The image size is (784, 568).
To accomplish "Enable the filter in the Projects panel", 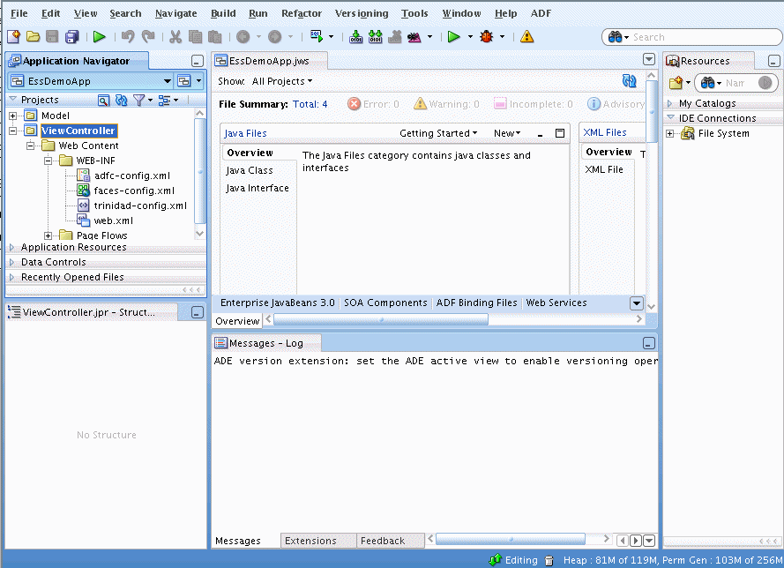I will click(x=142, y=100).
